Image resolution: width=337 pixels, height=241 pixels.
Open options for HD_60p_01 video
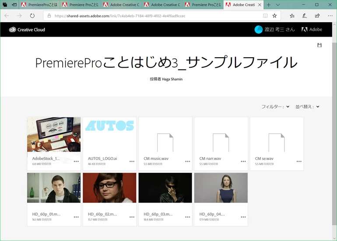[76, 217]
